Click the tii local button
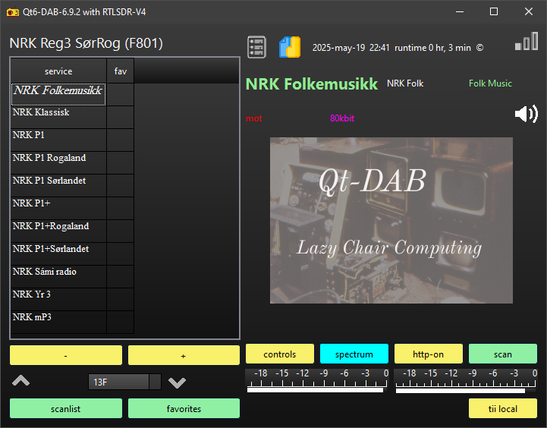This screenshot has height=428, width=547. [x=503, y=408]
